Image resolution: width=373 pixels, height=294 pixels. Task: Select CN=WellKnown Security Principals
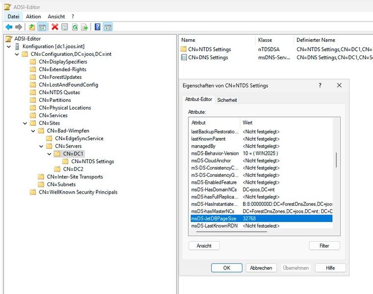pyautogui.click(x=78, y=192)
